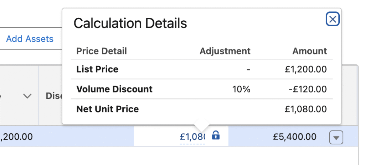Click the £1,200.00 list amount in popover
This screenshot has height=165, width=365.
[x=306, y=69]
